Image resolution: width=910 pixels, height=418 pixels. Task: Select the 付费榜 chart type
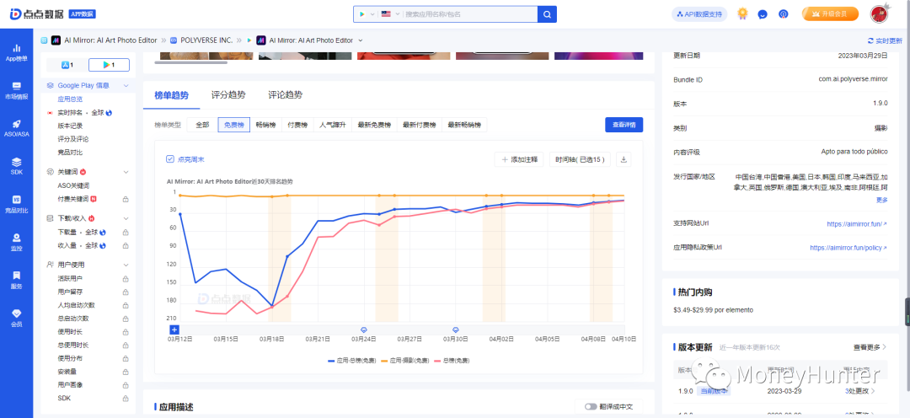[x=297, y=125]
